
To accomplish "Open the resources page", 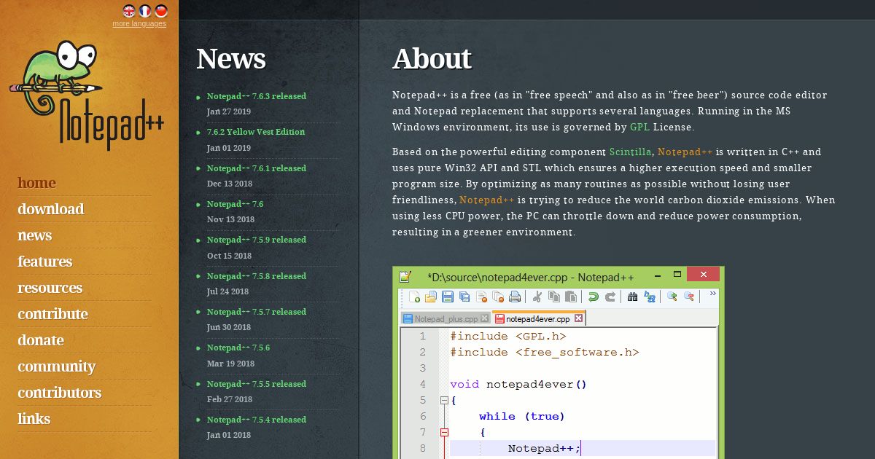I will [50, 288].
